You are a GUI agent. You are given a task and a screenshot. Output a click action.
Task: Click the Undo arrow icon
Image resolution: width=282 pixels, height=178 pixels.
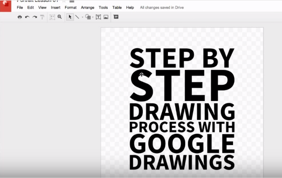point(27,17)
